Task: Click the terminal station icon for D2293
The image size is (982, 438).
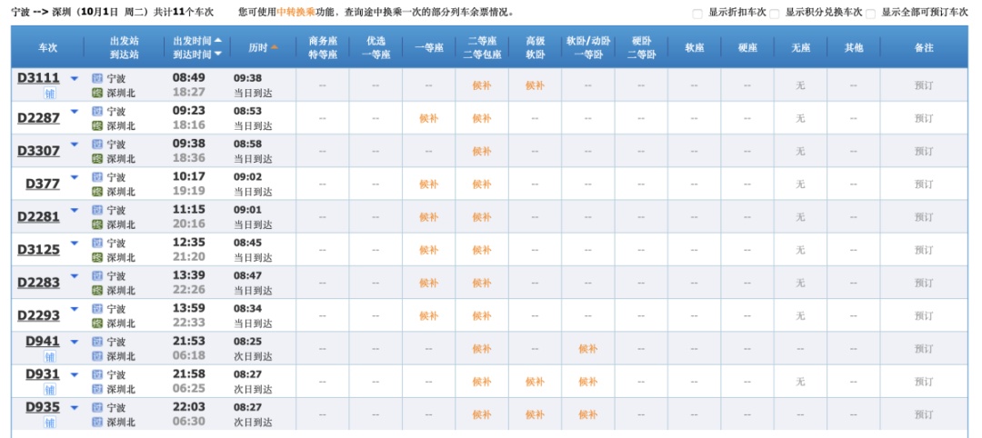Action: 97,323
